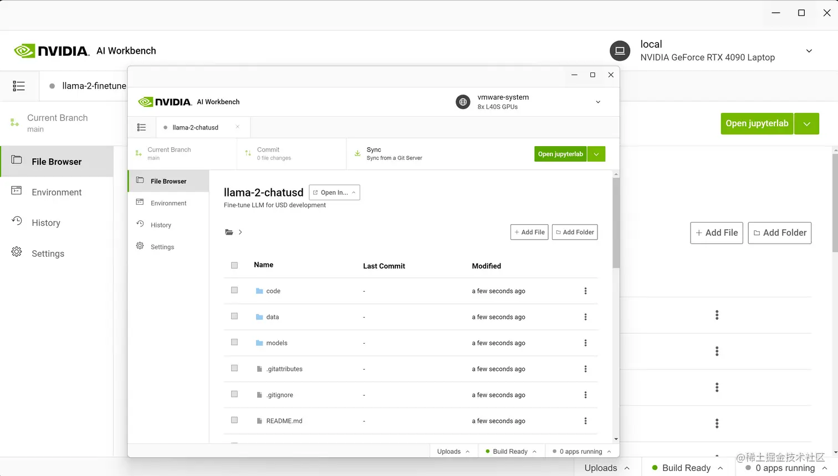Open the kebab menu for the models folder

click(x=585, y=343)
